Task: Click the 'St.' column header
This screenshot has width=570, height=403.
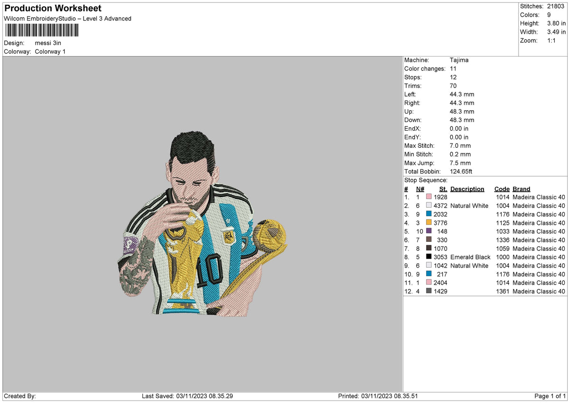Action: click(443, 189)
